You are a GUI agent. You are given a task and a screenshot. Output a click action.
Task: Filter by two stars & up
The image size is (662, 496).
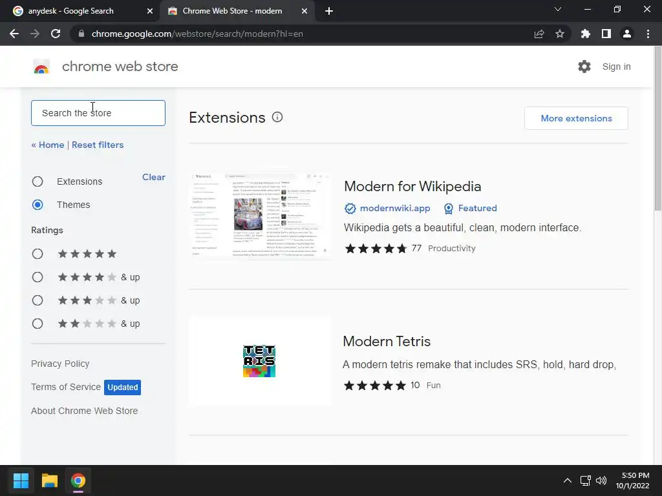37,324
